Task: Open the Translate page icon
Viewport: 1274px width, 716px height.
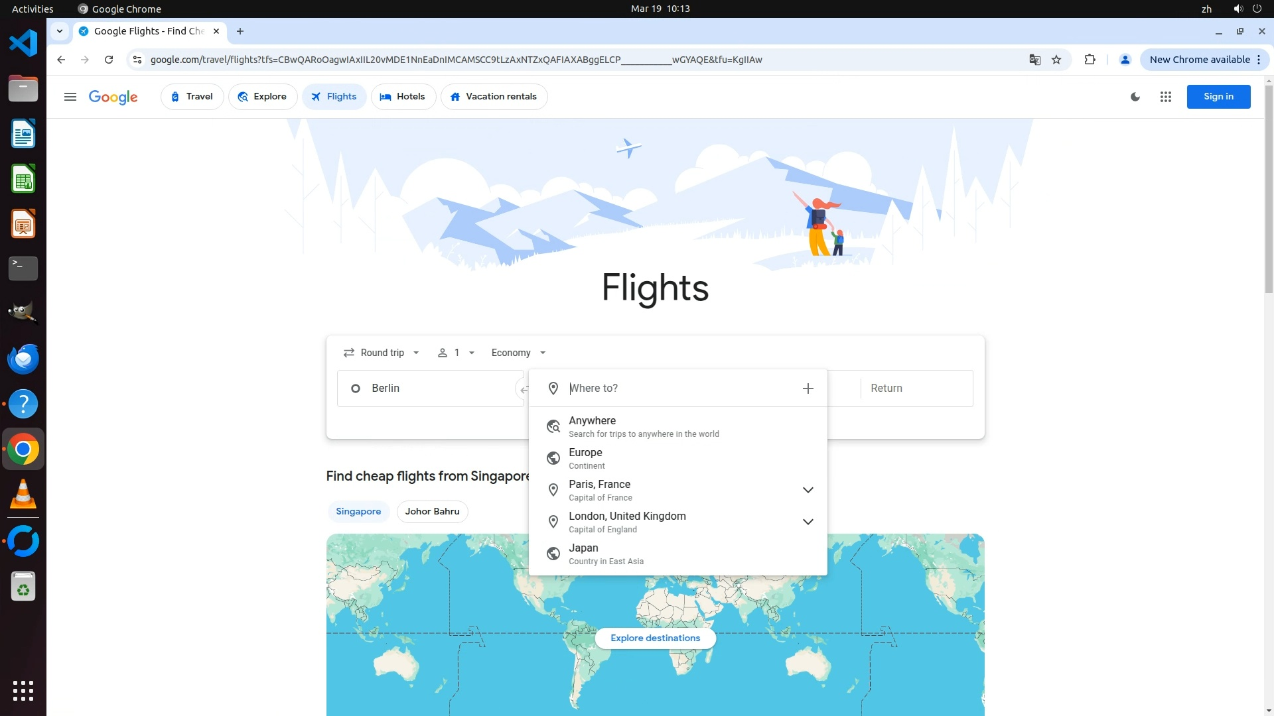Action: (x=1034, y=60)
